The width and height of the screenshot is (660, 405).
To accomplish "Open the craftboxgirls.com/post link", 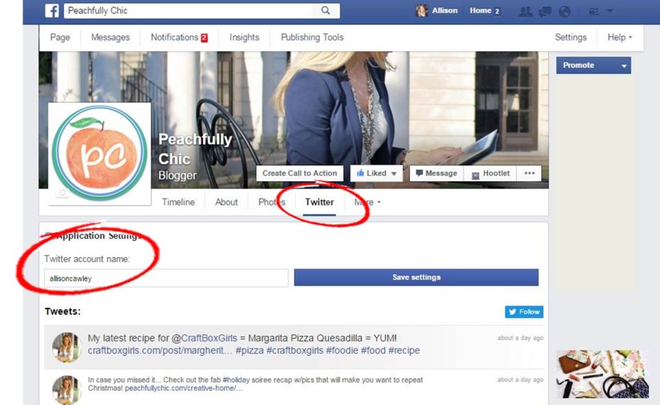I will click(x=160, y=350).
